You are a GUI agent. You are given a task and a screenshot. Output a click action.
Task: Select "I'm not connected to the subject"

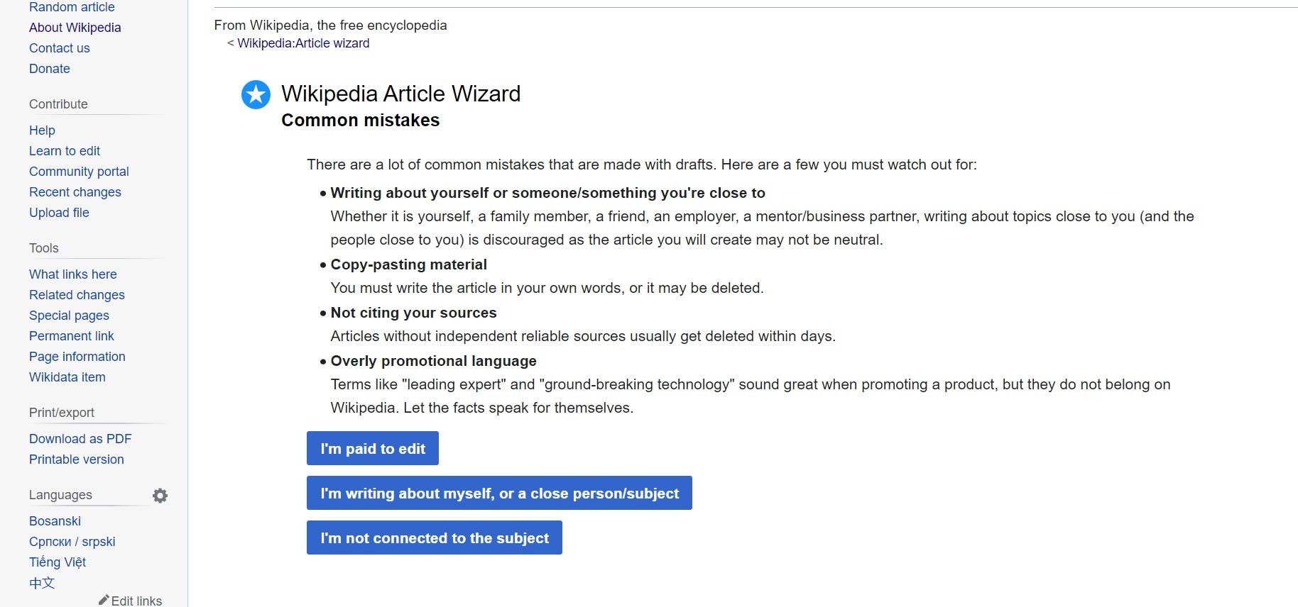pos(434,538)
